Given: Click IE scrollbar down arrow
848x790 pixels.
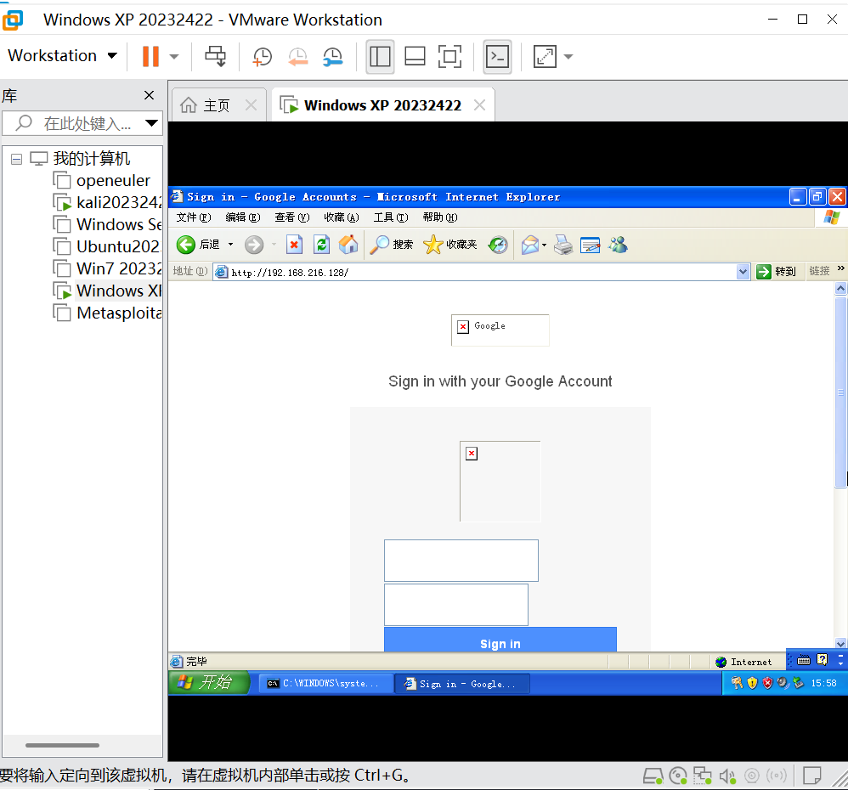Looking at the screenshot, I should click(840, 643).
